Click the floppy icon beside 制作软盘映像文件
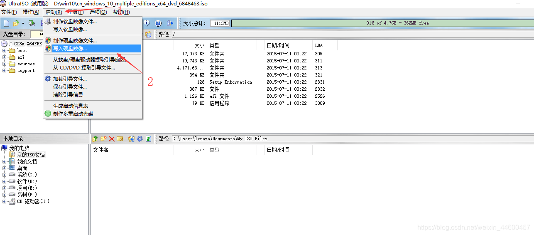This screenshot has width=534, height=235. tap(48, 21)
